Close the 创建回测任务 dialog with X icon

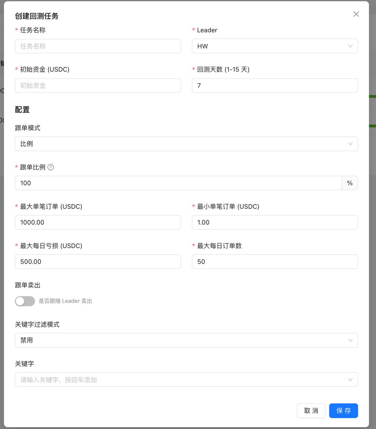[x=356, y=14]
